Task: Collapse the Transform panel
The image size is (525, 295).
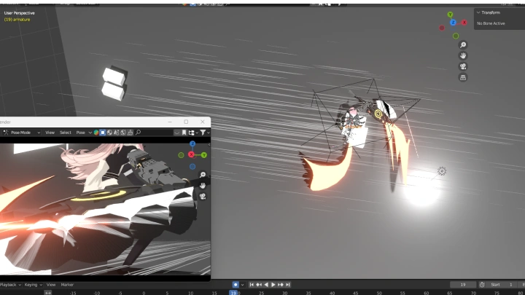Action: pyautogui.click(x=478, y=12)
